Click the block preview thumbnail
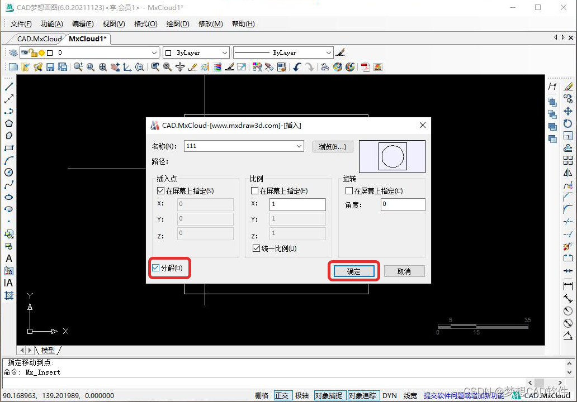The width and height of the screenshot is (577, 402). pyautogui.click(x=392, y=156)
